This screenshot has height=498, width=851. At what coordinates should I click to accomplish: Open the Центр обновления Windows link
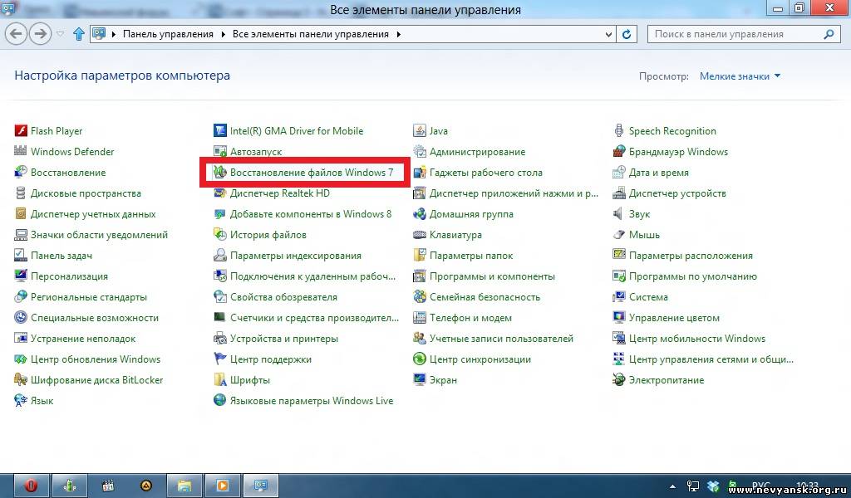(96, 359)
